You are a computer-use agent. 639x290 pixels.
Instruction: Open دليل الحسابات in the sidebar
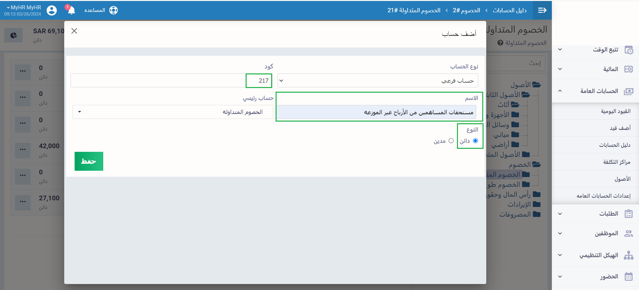(614, 145)
